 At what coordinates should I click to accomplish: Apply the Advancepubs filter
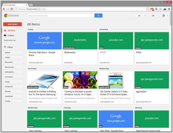[13, 67]
